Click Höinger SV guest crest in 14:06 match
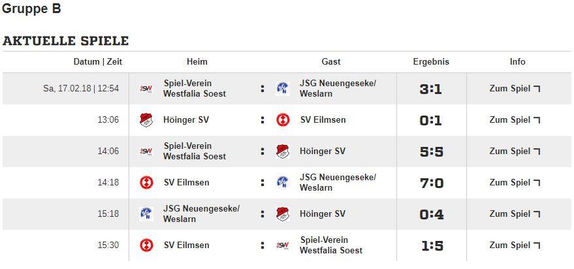 283,151
